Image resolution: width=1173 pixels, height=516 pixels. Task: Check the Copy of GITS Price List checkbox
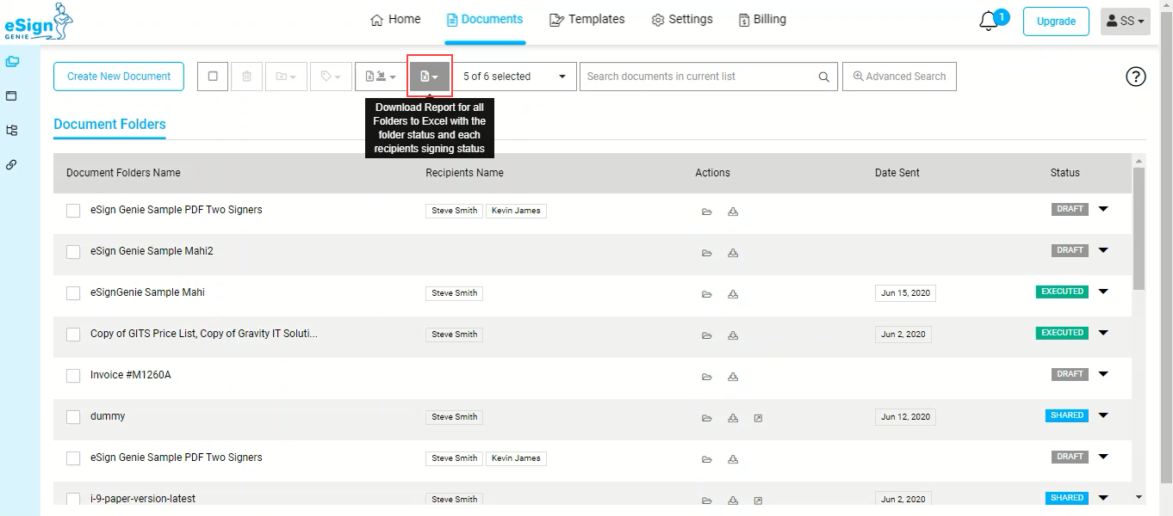(73, 335)
